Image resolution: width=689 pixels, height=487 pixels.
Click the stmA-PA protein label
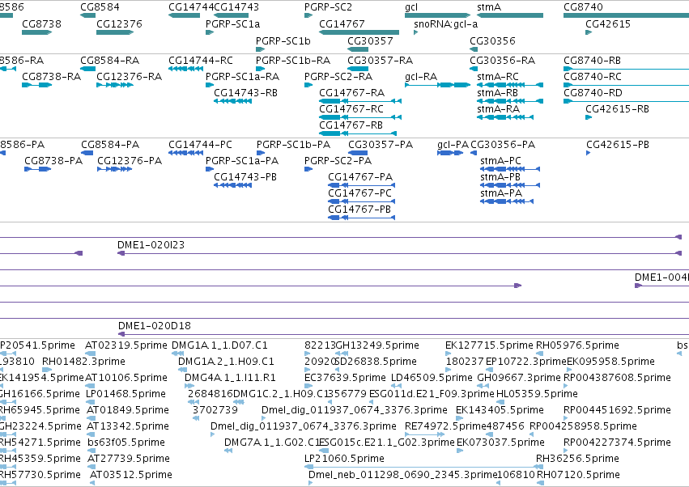point(501,193)
